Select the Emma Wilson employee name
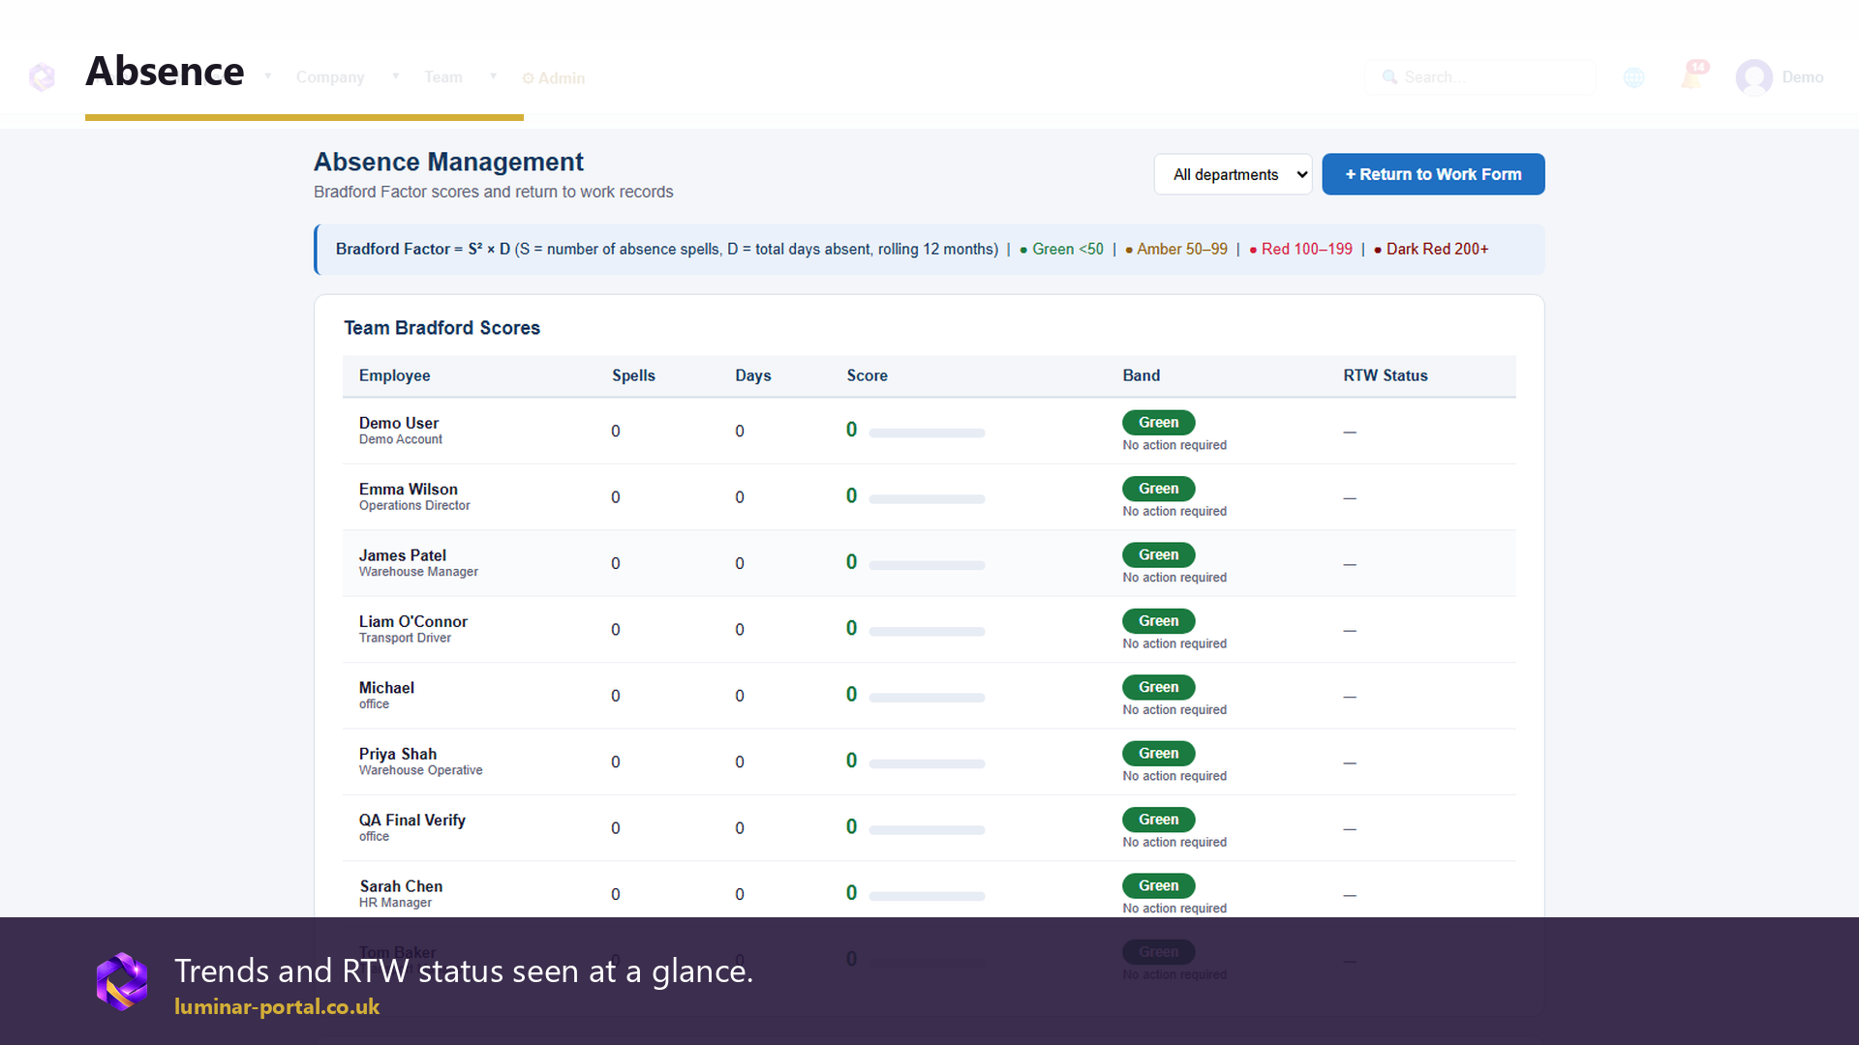 pos(409,489)
